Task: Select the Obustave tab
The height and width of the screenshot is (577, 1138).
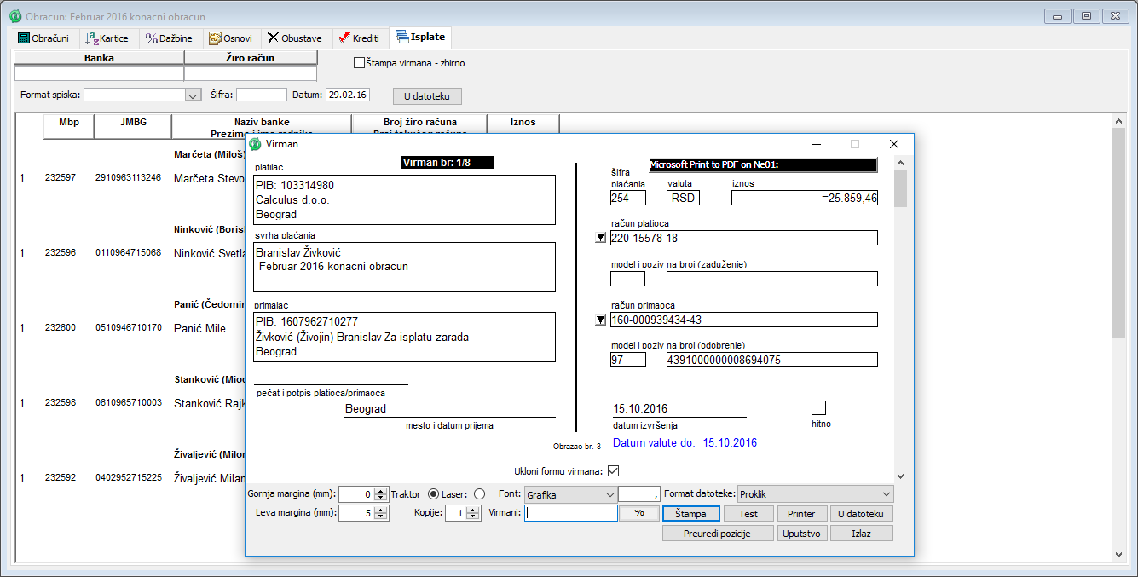Action: coord(294,38)
